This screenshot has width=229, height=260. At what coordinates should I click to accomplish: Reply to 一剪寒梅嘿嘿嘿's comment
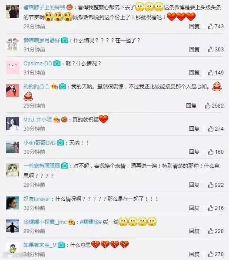(194, 185)
